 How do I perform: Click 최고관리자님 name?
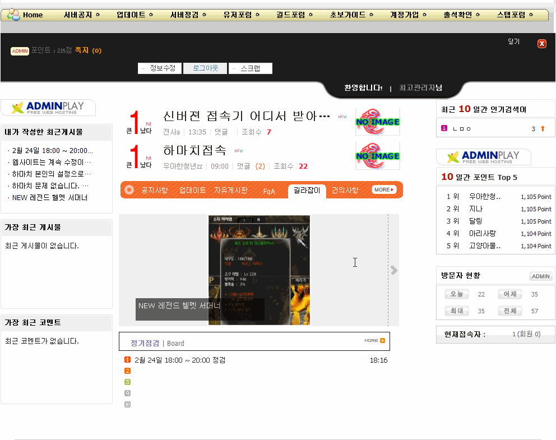420,87
